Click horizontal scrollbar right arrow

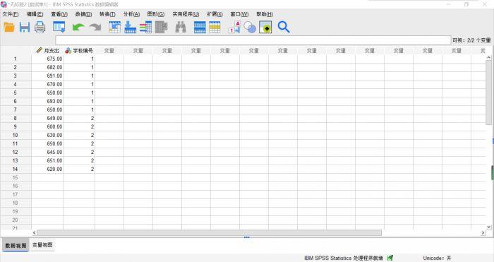pyautogui.click(x=483, y=232)
